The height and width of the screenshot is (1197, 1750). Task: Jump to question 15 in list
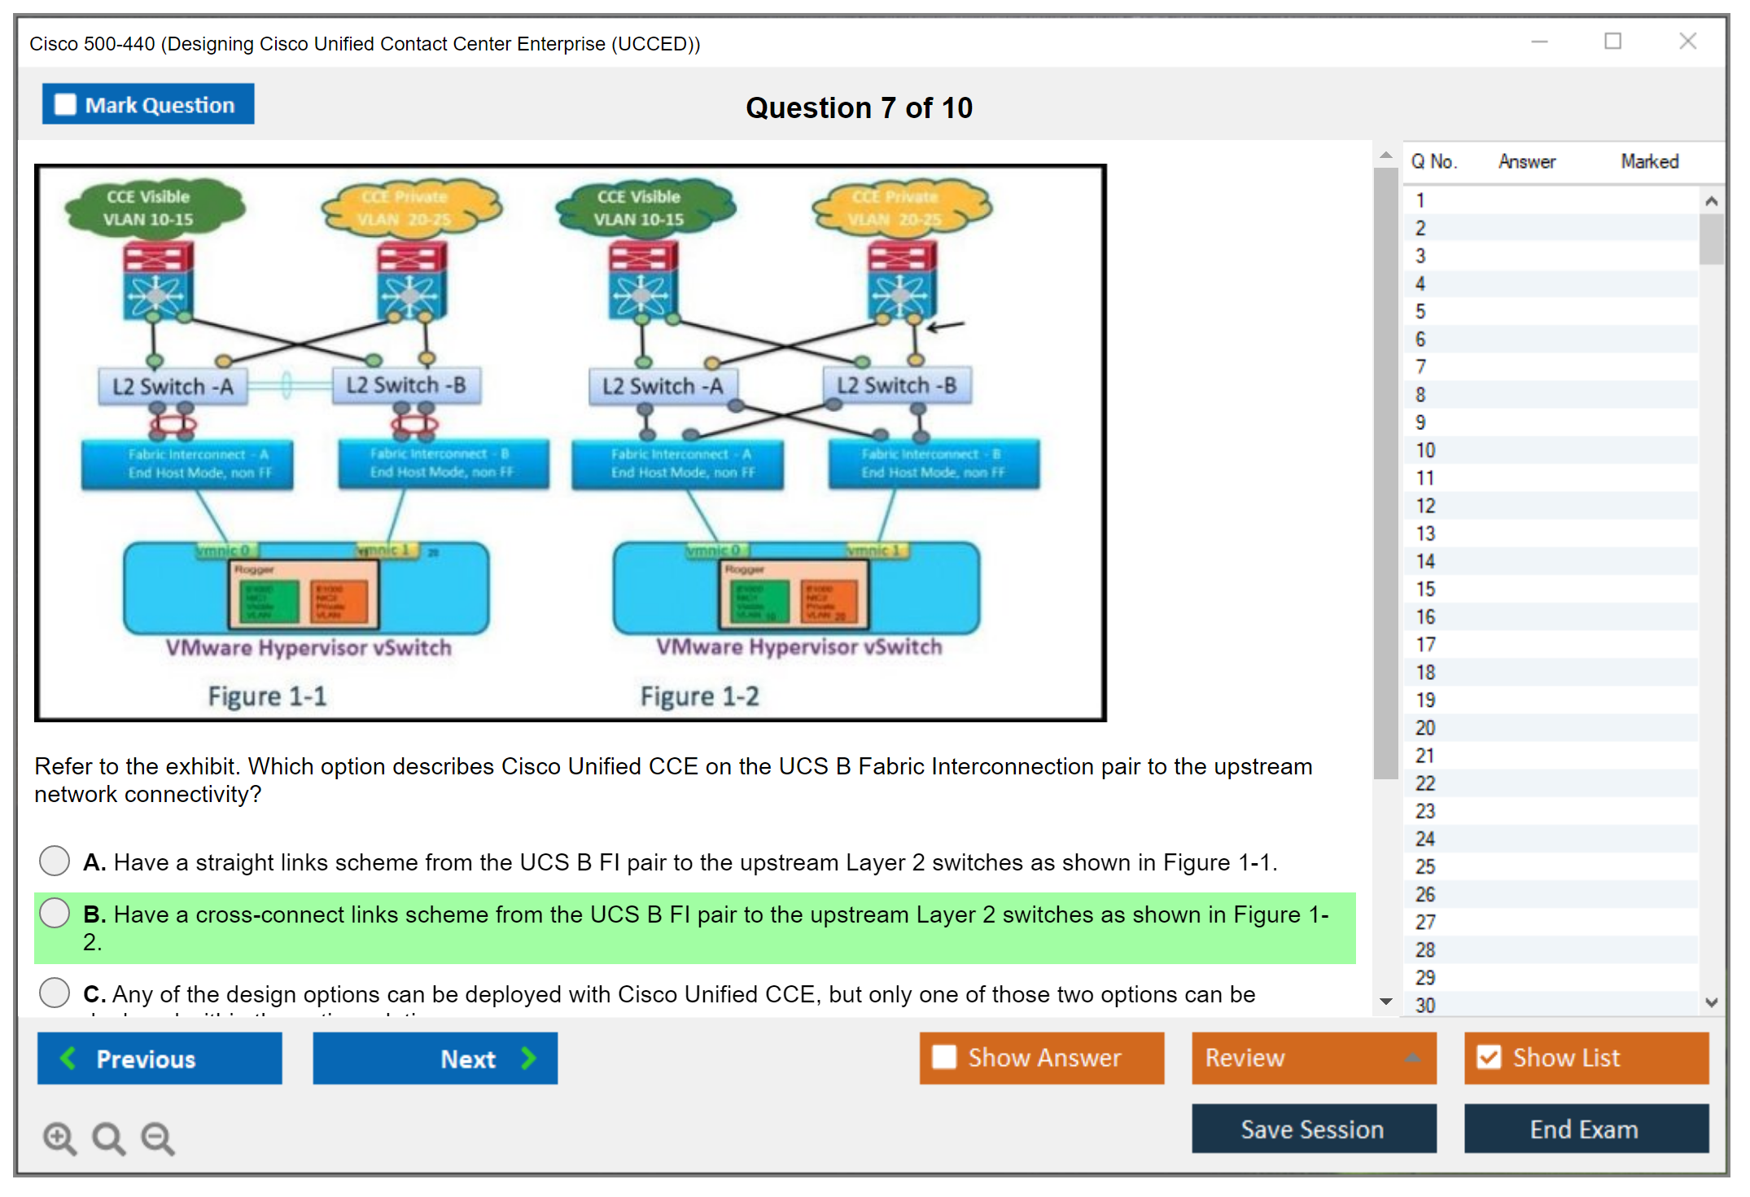point(1425,589)
